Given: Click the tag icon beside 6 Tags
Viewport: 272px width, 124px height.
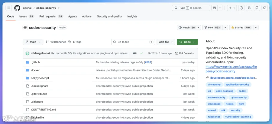Looking at the screenshot, I should click(70, 42).
